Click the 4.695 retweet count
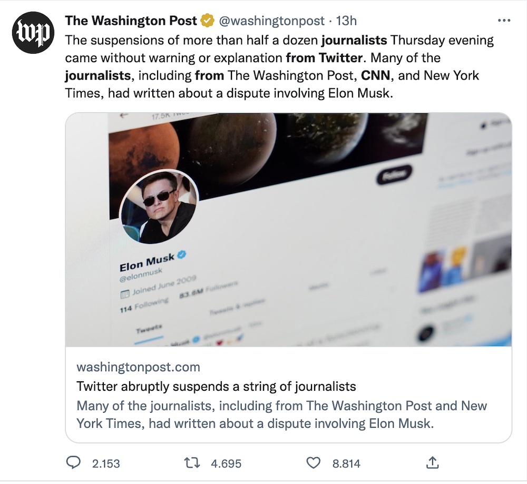527x484 pixels. (226, 463)
